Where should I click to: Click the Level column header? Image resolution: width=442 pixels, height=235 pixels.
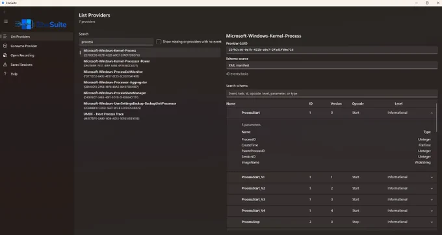[398, 104]
